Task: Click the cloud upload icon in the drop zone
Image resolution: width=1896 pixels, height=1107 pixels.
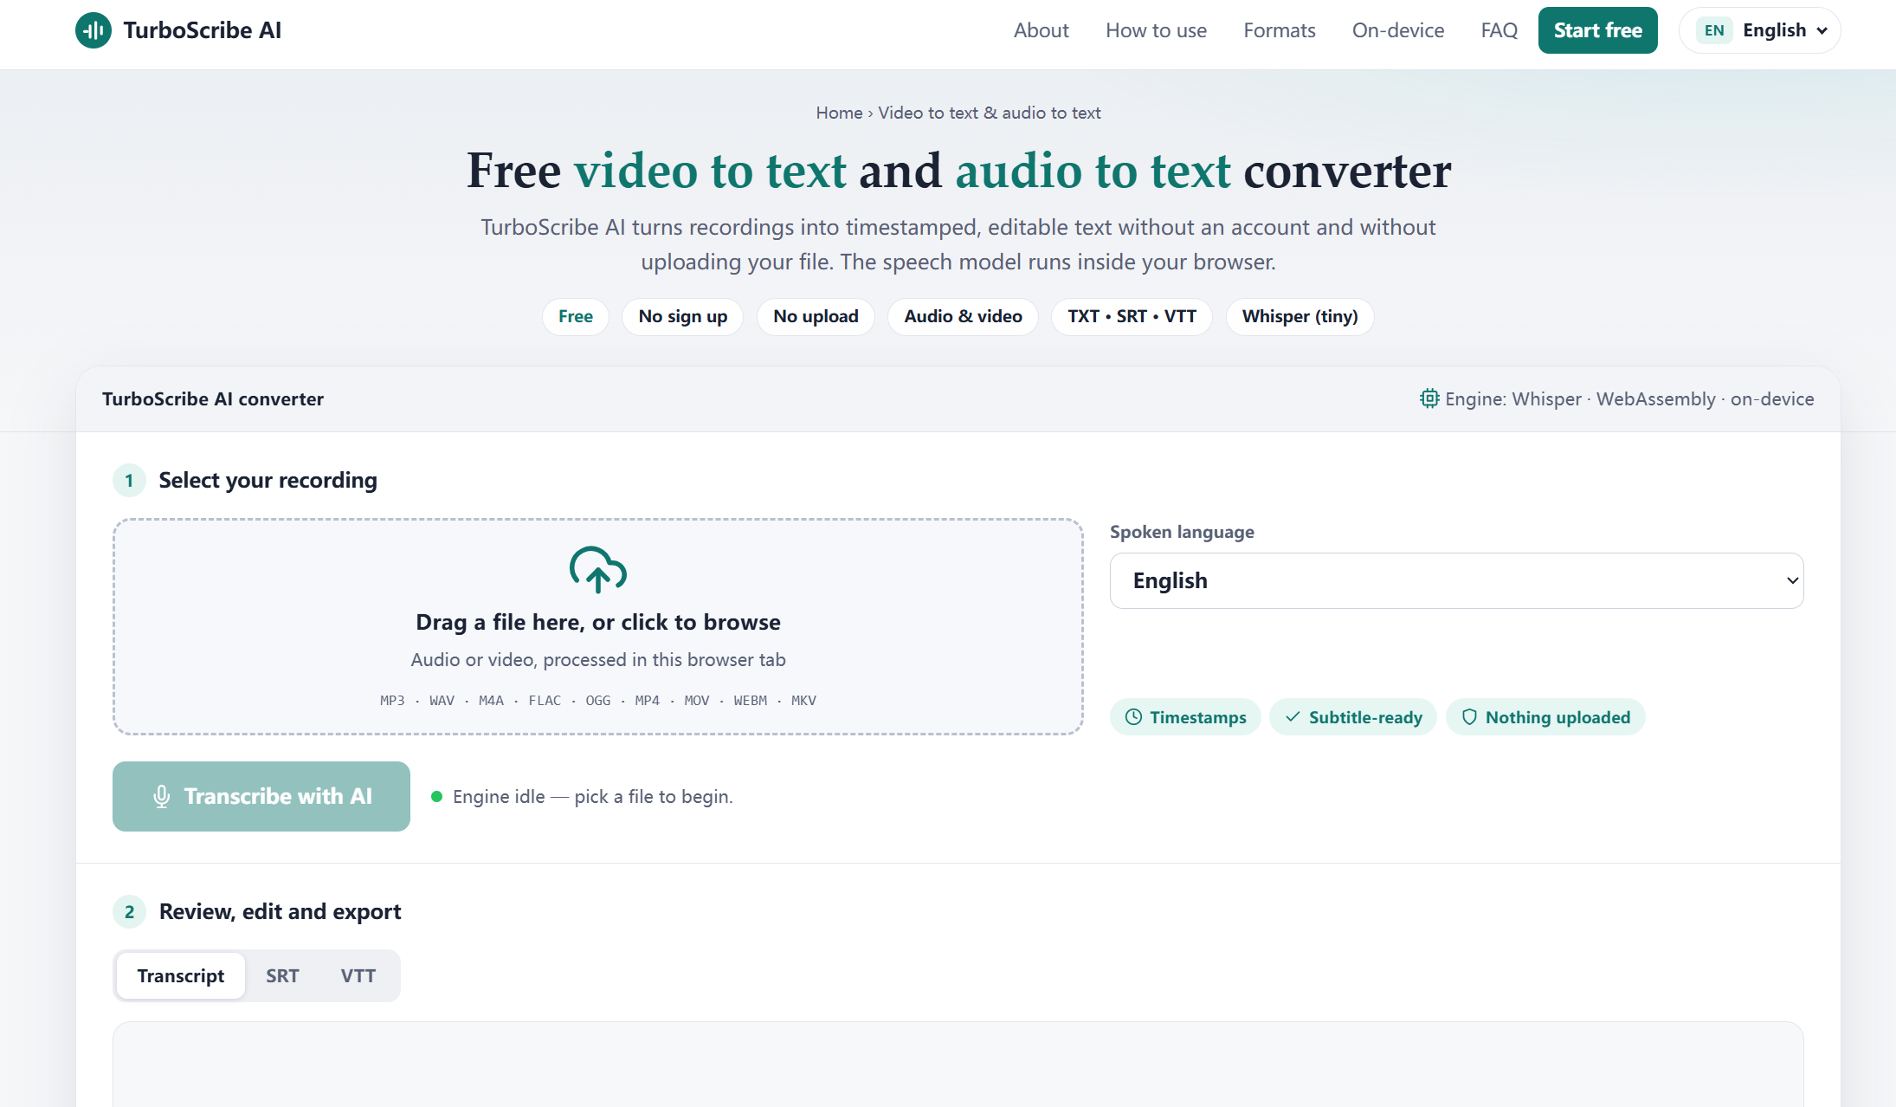Action: point(598,569)
